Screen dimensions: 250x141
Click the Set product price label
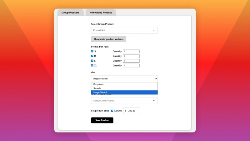(100, 111)
